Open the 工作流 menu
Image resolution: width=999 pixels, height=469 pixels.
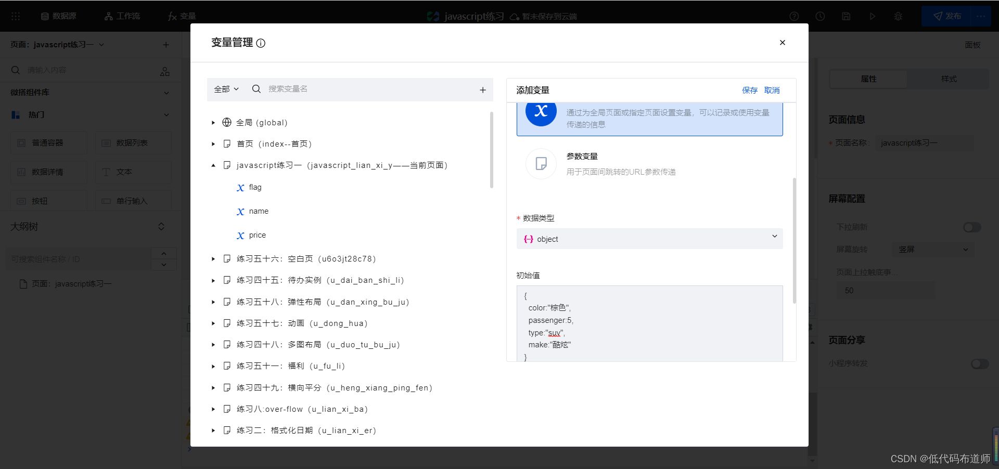pyautogui.click(x=122, y=16)
